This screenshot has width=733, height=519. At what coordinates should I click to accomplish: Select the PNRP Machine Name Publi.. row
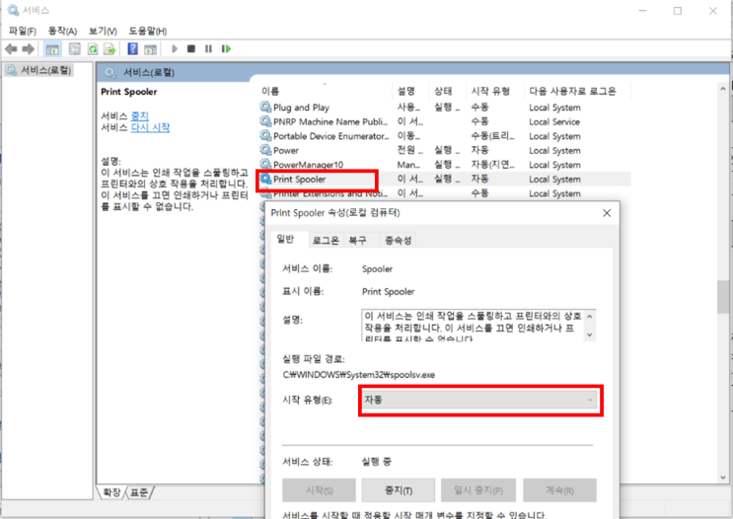(330, 121)
